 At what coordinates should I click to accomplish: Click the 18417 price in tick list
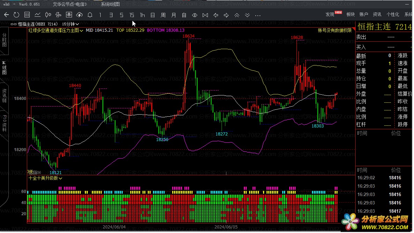click(x=395, y=211)
